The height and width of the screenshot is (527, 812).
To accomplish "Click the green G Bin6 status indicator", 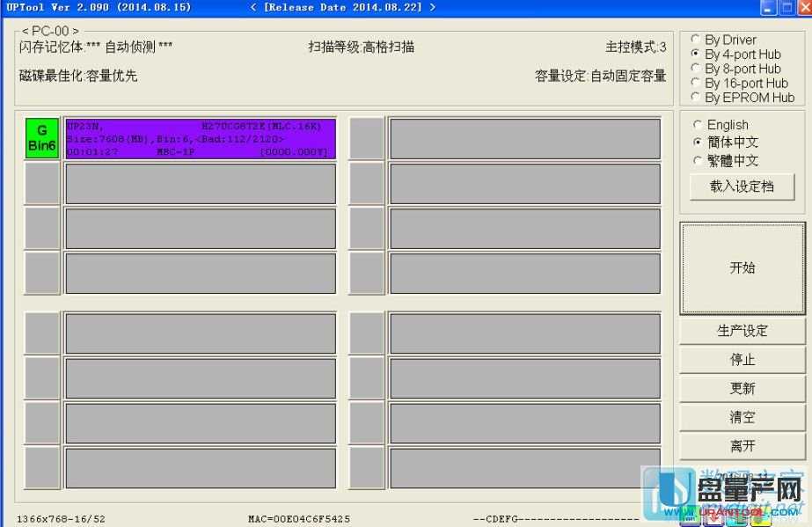I will tap(41, 139).
